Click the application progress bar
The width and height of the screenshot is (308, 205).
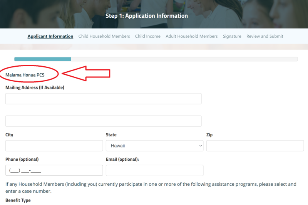click(156, 59)
